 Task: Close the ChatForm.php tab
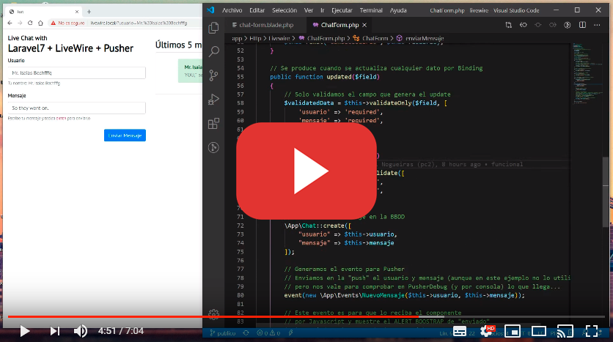click(364, 25)
